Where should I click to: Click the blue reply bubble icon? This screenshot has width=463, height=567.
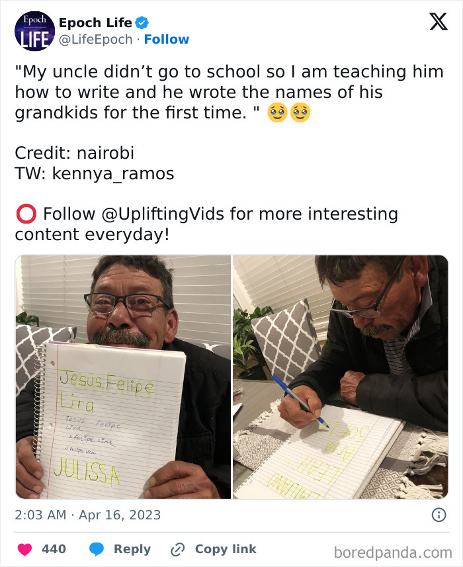coord(97,549)
